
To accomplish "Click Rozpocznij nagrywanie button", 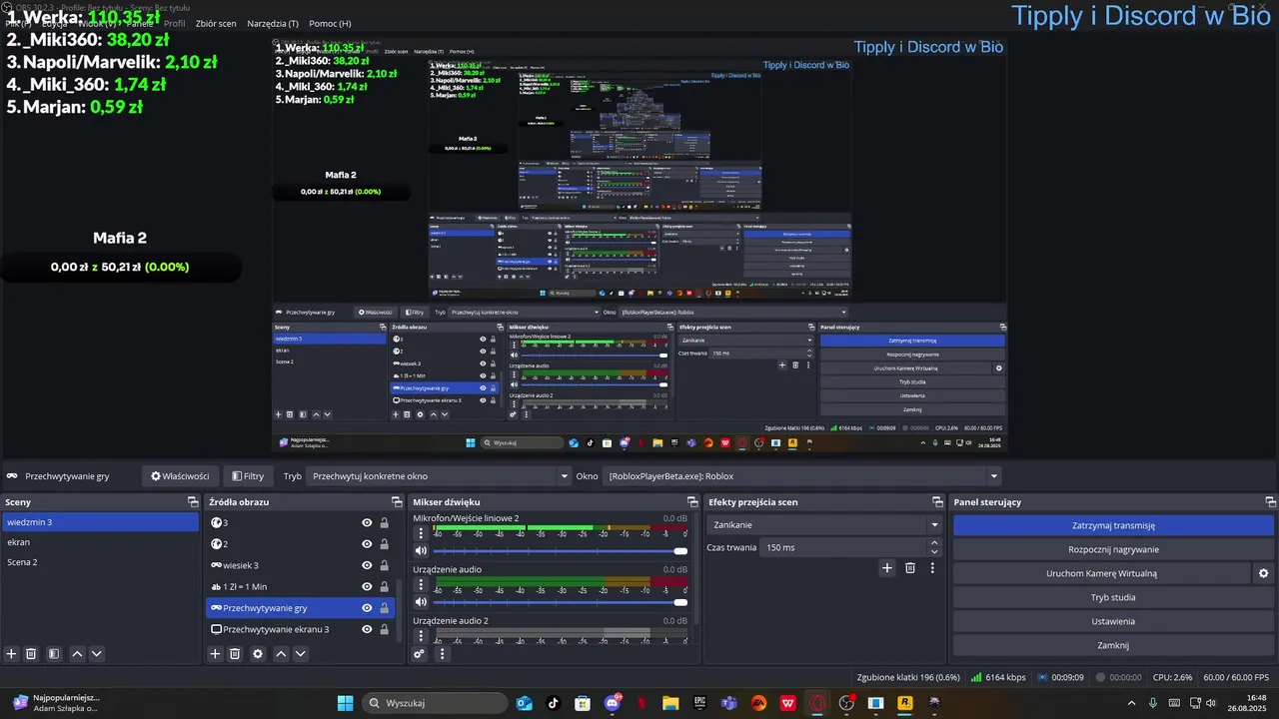I will 1113,549.
